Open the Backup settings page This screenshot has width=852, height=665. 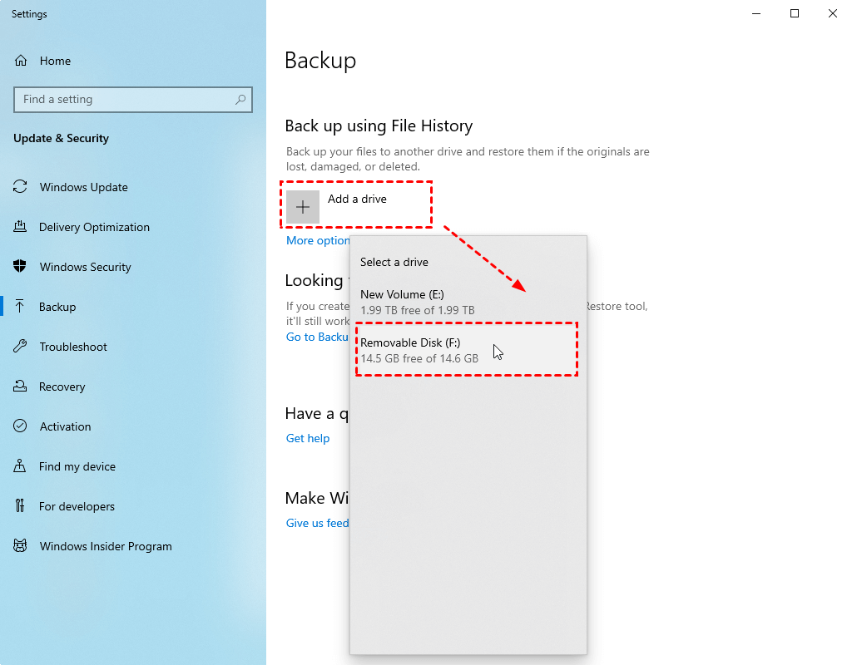57,307
